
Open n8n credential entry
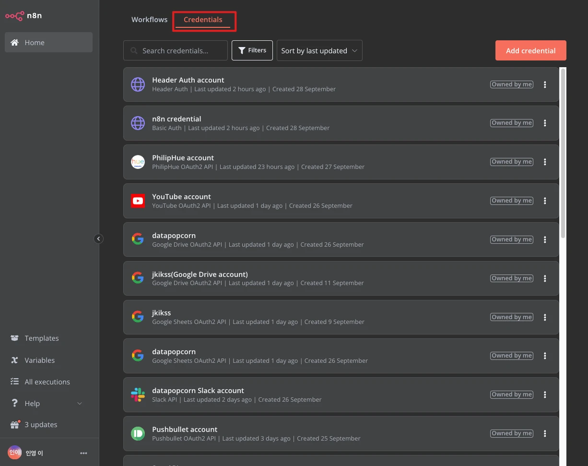coord(341,123)
